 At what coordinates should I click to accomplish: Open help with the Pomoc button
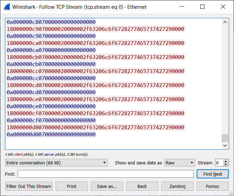[213, 186]
